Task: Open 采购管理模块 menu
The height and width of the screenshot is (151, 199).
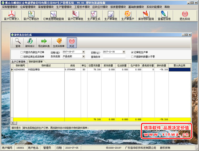Action: point(10,7)
